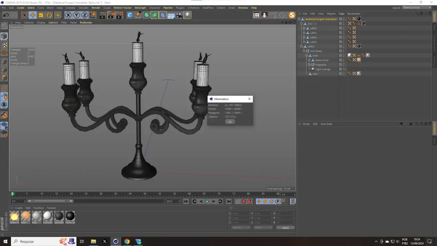Open Object Manager Tags menu
Screen dimensions: 437x246
pos(342,14)
